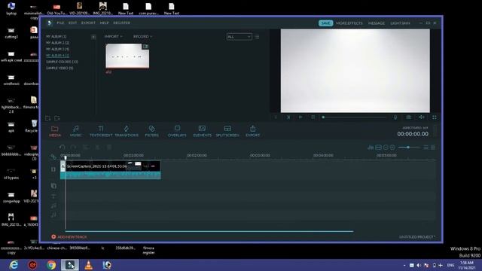Viewport: 482px width, 271px height.
Task: Open the EDIT menu
Action: (x=72, y=23)
